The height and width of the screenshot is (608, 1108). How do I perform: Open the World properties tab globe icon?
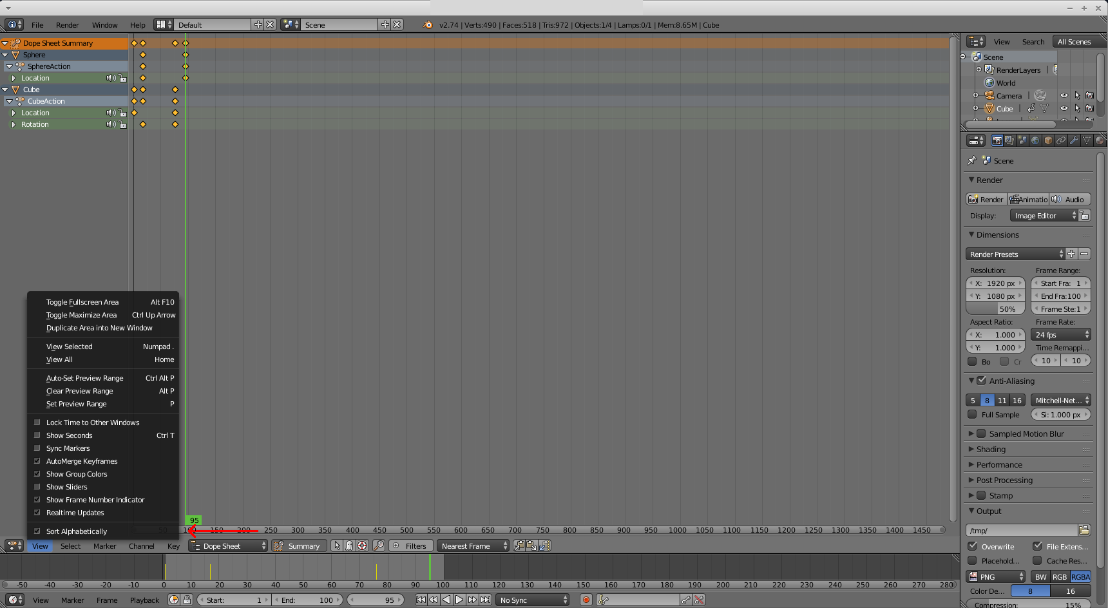(x=1035, y=140)
